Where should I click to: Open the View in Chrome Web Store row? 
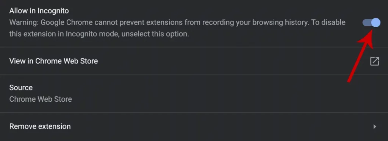click(194, 61)
